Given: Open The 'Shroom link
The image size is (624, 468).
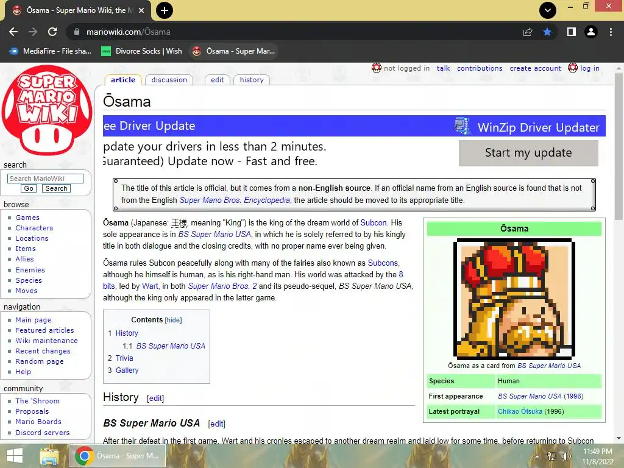Looking at the screenshot, I should click(x=37, y=401).
